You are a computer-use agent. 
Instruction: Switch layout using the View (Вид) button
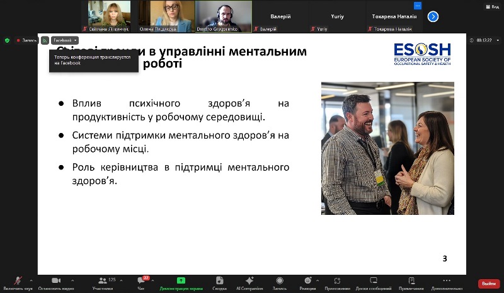(x=493, y=6)
